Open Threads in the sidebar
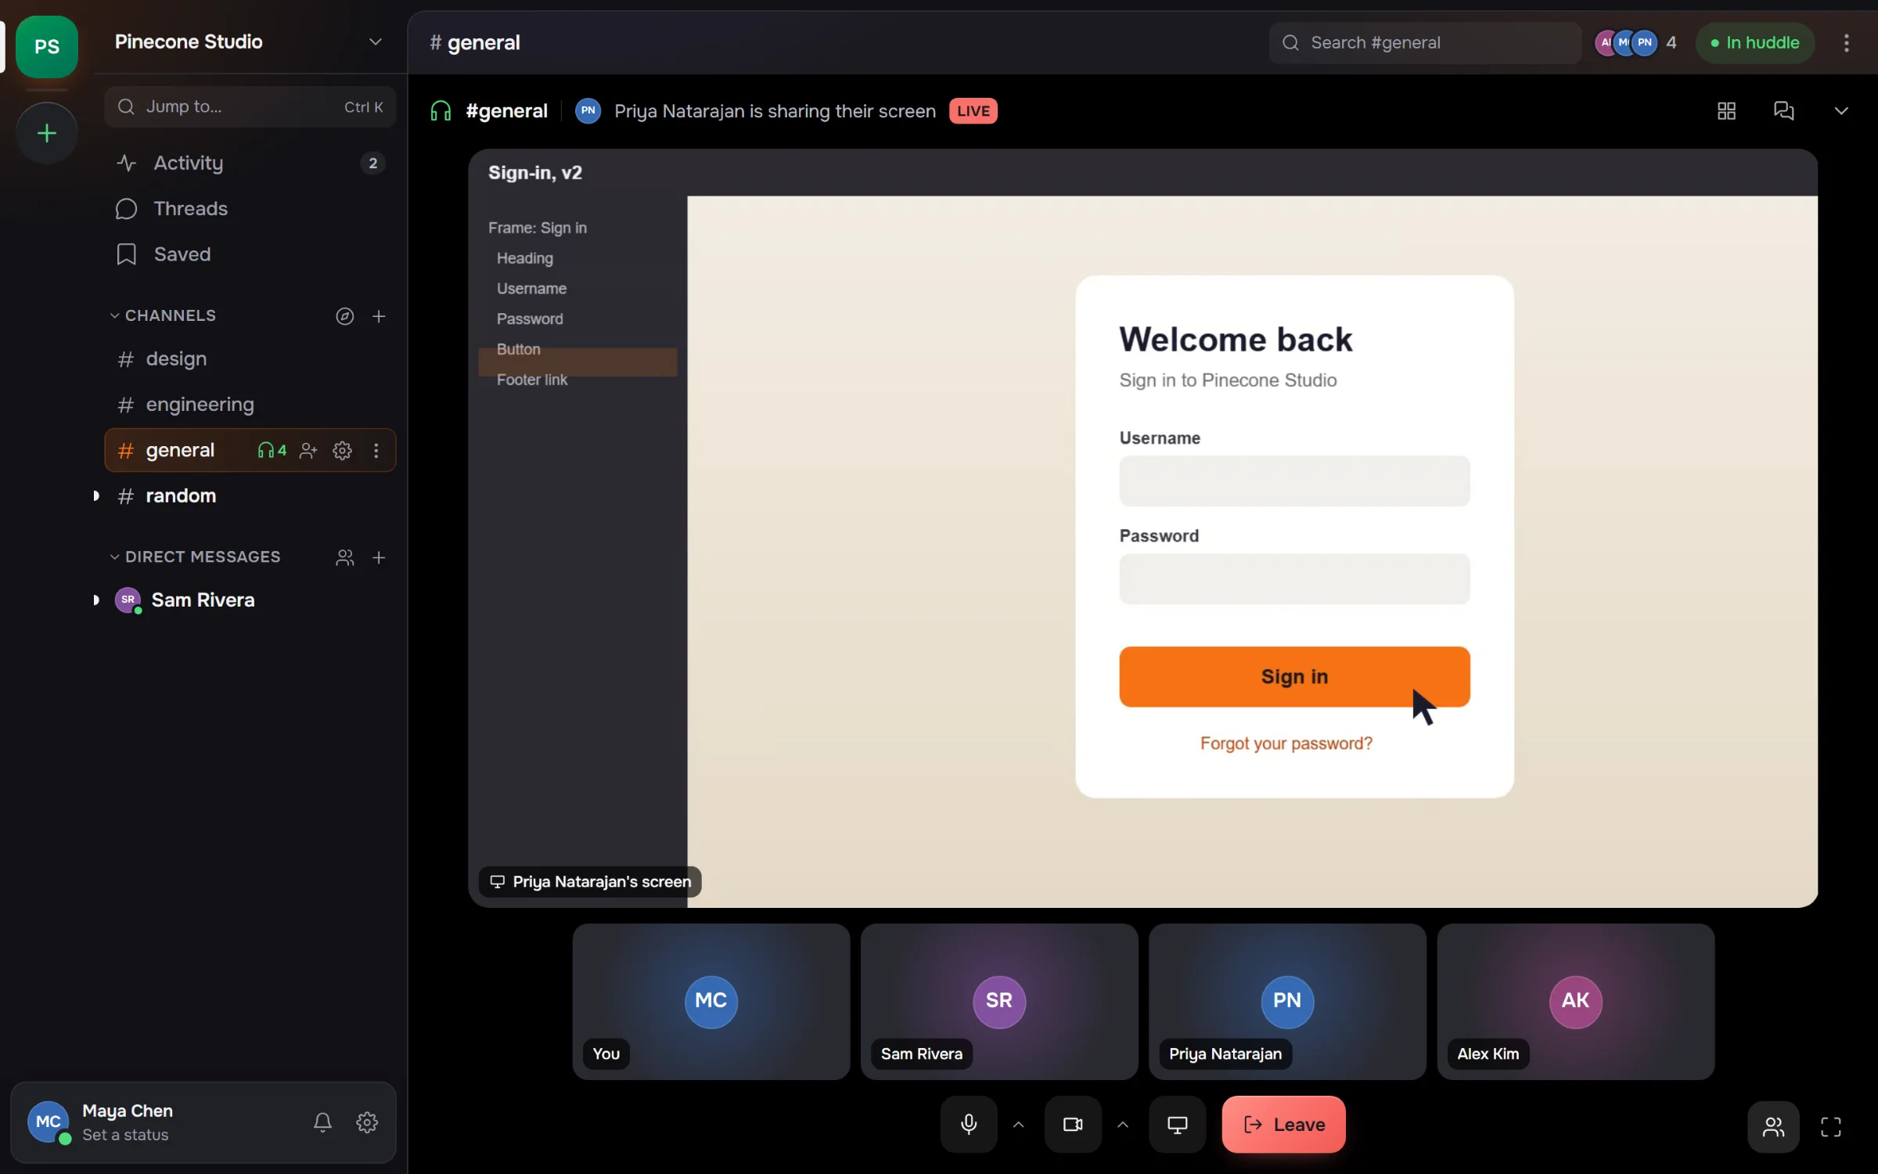 tap(250, 209)
